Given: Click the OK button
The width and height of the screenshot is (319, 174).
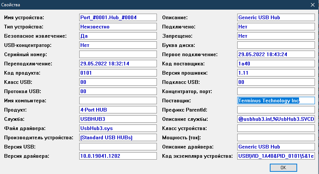Looking at the screenshot, I should coord(283,168).
